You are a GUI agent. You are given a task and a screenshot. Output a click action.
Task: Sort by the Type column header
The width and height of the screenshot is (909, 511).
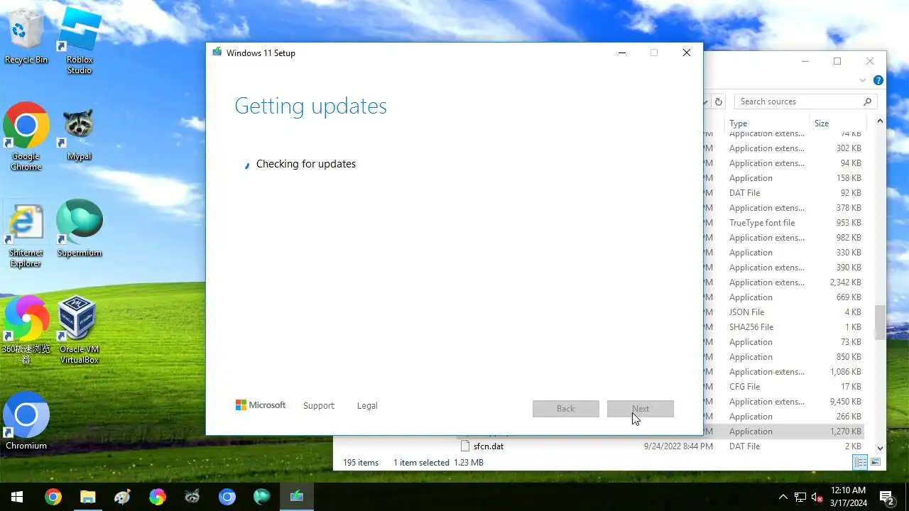click(767, 123)
